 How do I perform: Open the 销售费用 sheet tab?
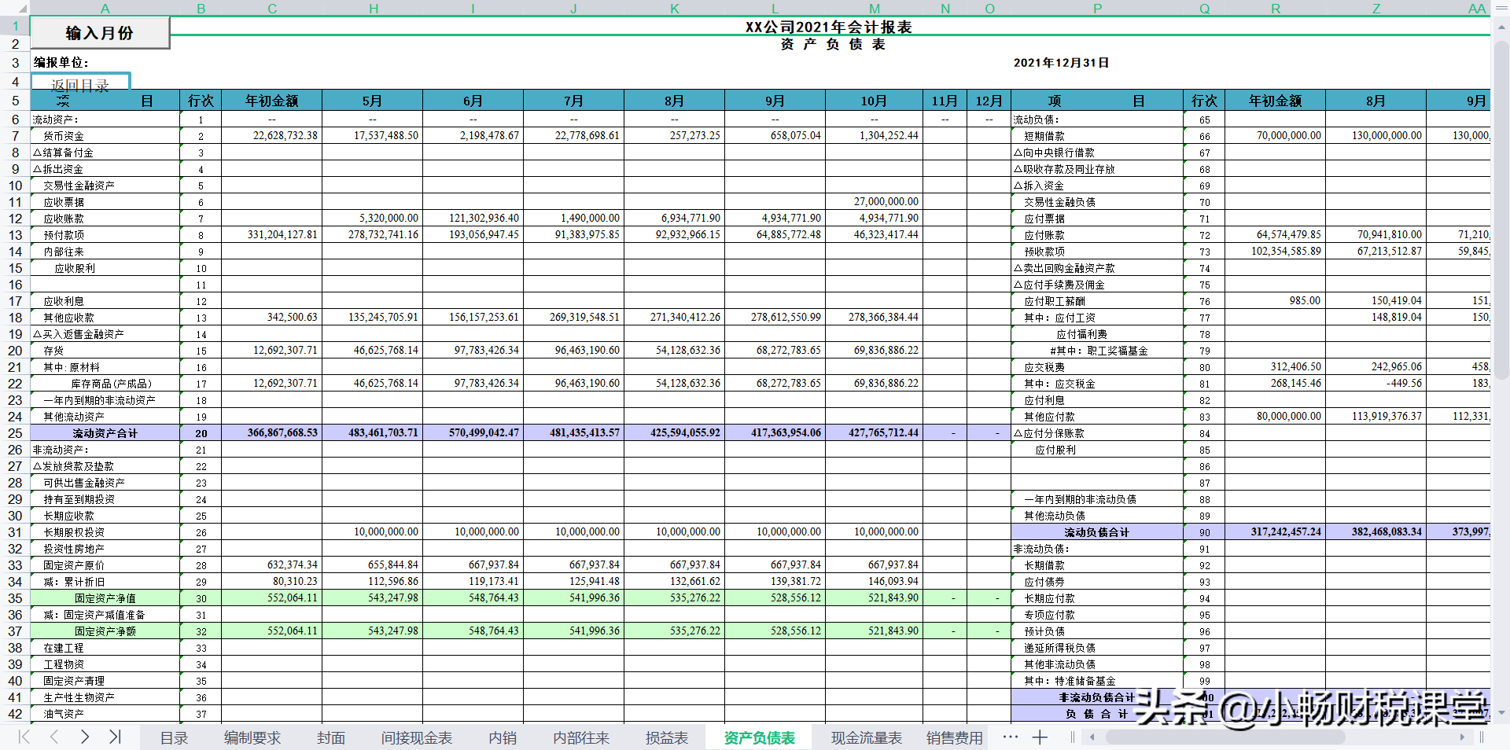pyautogui.click(x=955, y=737)
